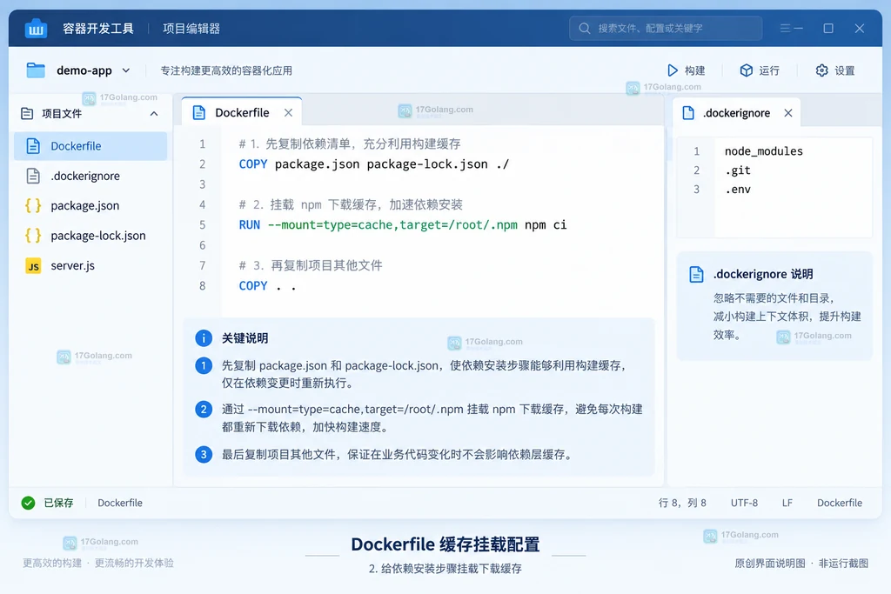The image size is (891, 594).
Task: Click the .env line in .dockerignore editor
Action: tap(738, 190)
